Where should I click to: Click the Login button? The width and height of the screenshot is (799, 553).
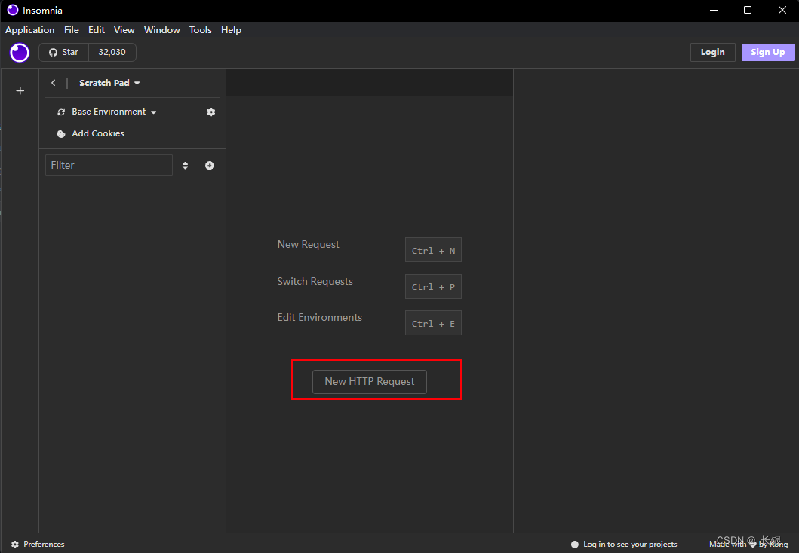712,53
